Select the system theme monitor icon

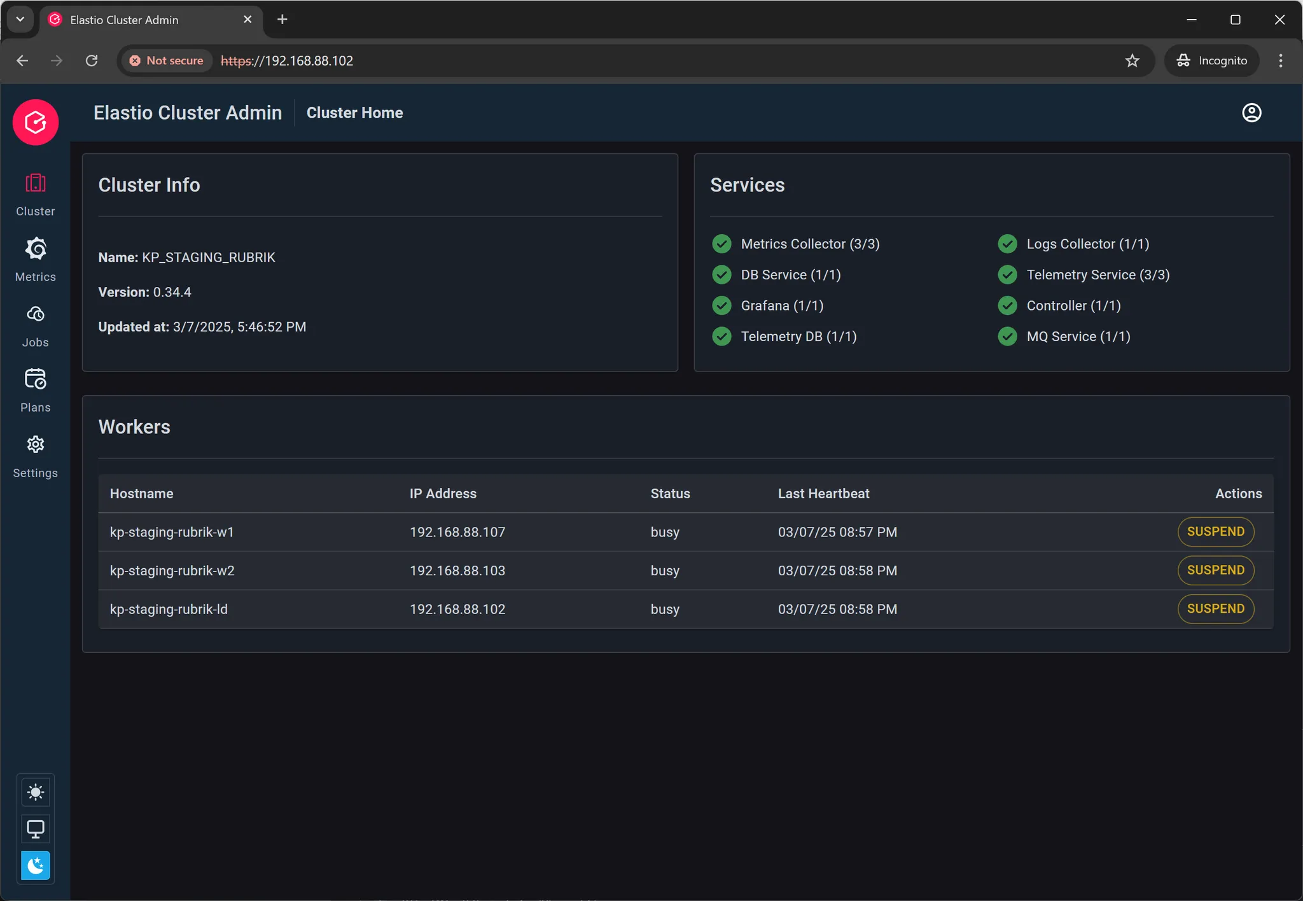click(36, 829)
